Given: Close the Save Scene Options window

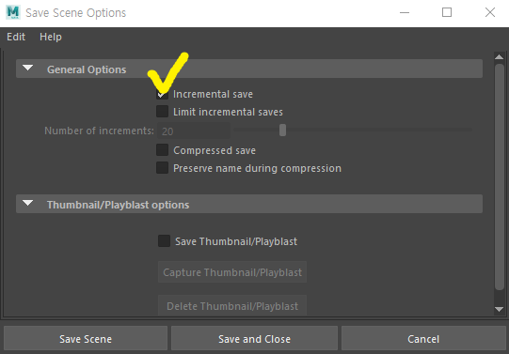Looking at the screenshot, I should click(x=490, y=12).
